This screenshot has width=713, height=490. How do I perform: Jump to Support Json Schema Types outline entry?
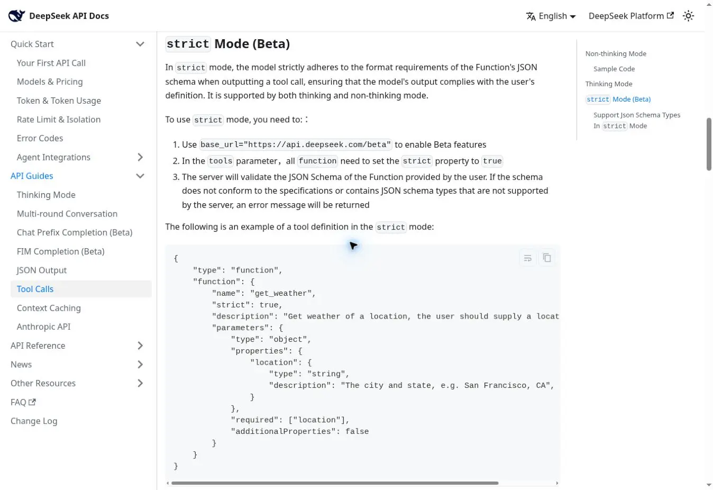[x=637, y=120]
